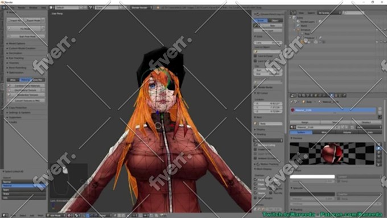Click the 3D viewport editor type icon

pyautogui.click(x=5, y=215)
